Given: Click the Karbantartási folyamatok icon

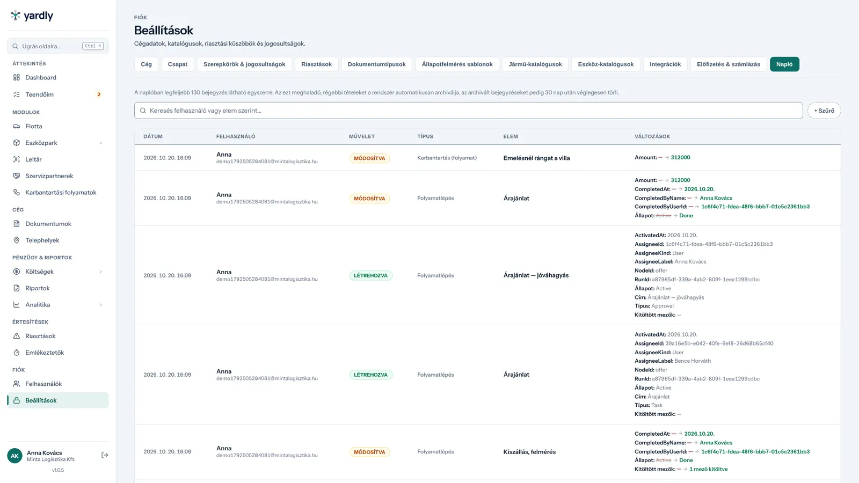Looking at the screenshot, I should click(16, 193).
